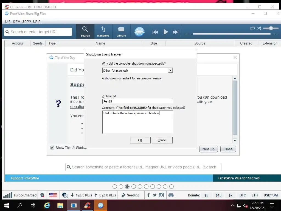Sort results by Size column

pyautogui.click(x=154, y=43)
